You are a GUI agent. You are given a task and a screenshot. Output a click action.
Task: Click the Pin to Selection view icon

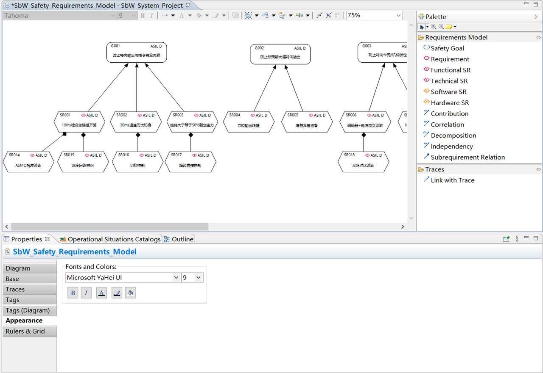(x=506, y=239)
